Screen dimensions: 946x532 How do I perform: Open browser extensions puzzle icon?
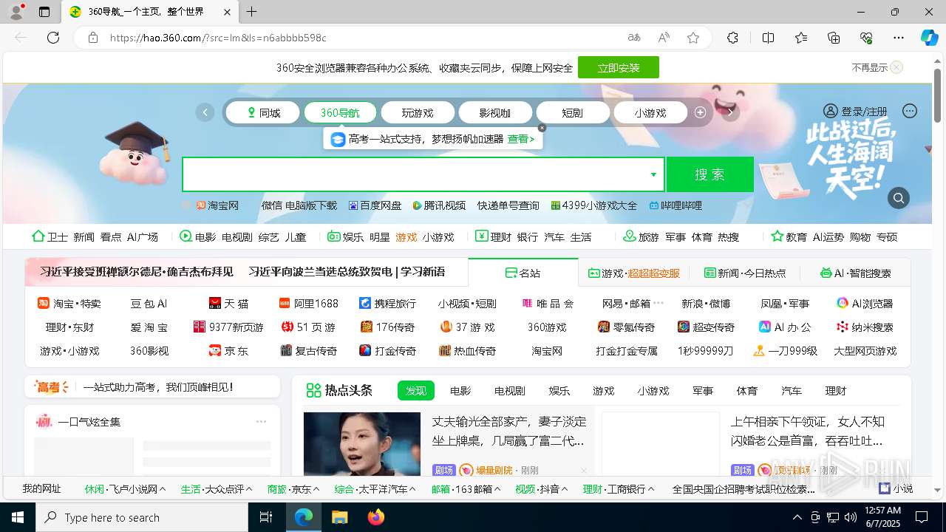click(732, 38)
